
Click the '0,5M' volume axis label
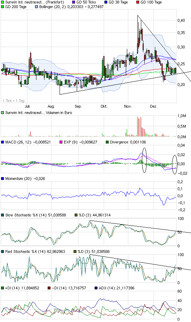pos(182,126)
